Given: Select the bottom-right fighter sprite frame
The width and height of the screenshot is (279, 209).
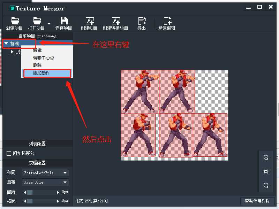Looking at the screenshot, I should (x=210, y=135).
